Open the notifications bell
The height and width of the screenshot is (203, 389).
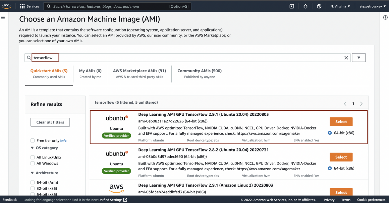[305, 6]
